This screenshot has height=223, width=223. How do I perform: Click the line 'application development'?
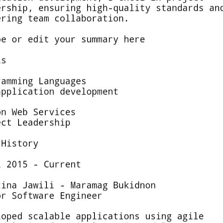[x=59, y=92]
